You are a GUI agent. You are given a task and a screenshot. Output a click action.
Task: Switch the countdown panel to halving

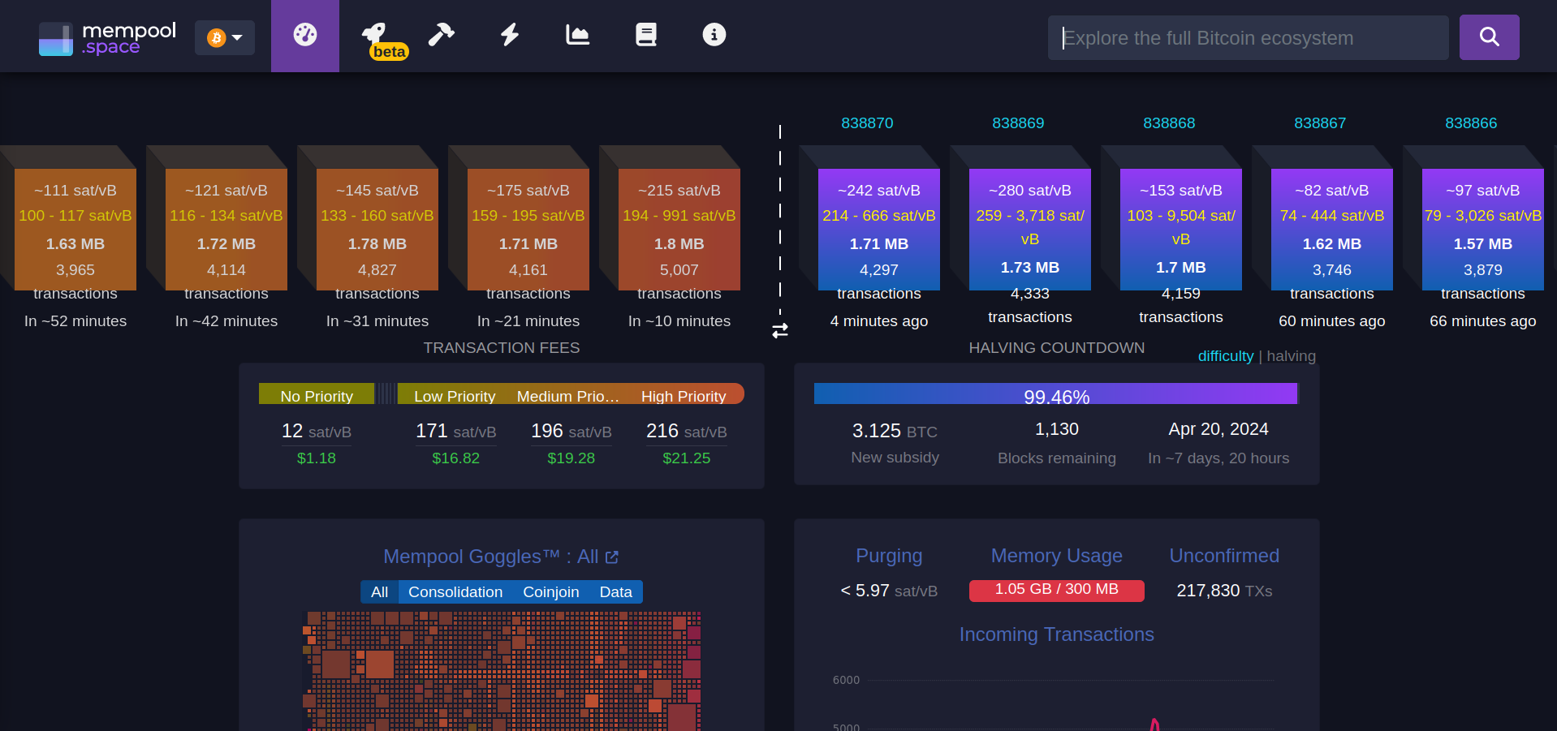pyautogui.click(x=1291, y=356)
